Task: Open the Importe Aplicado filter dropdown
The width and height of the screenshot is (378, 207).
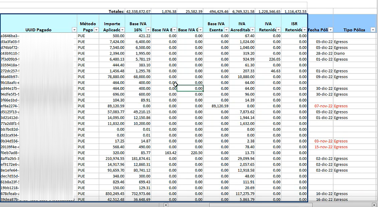Action: pos(123,30)
